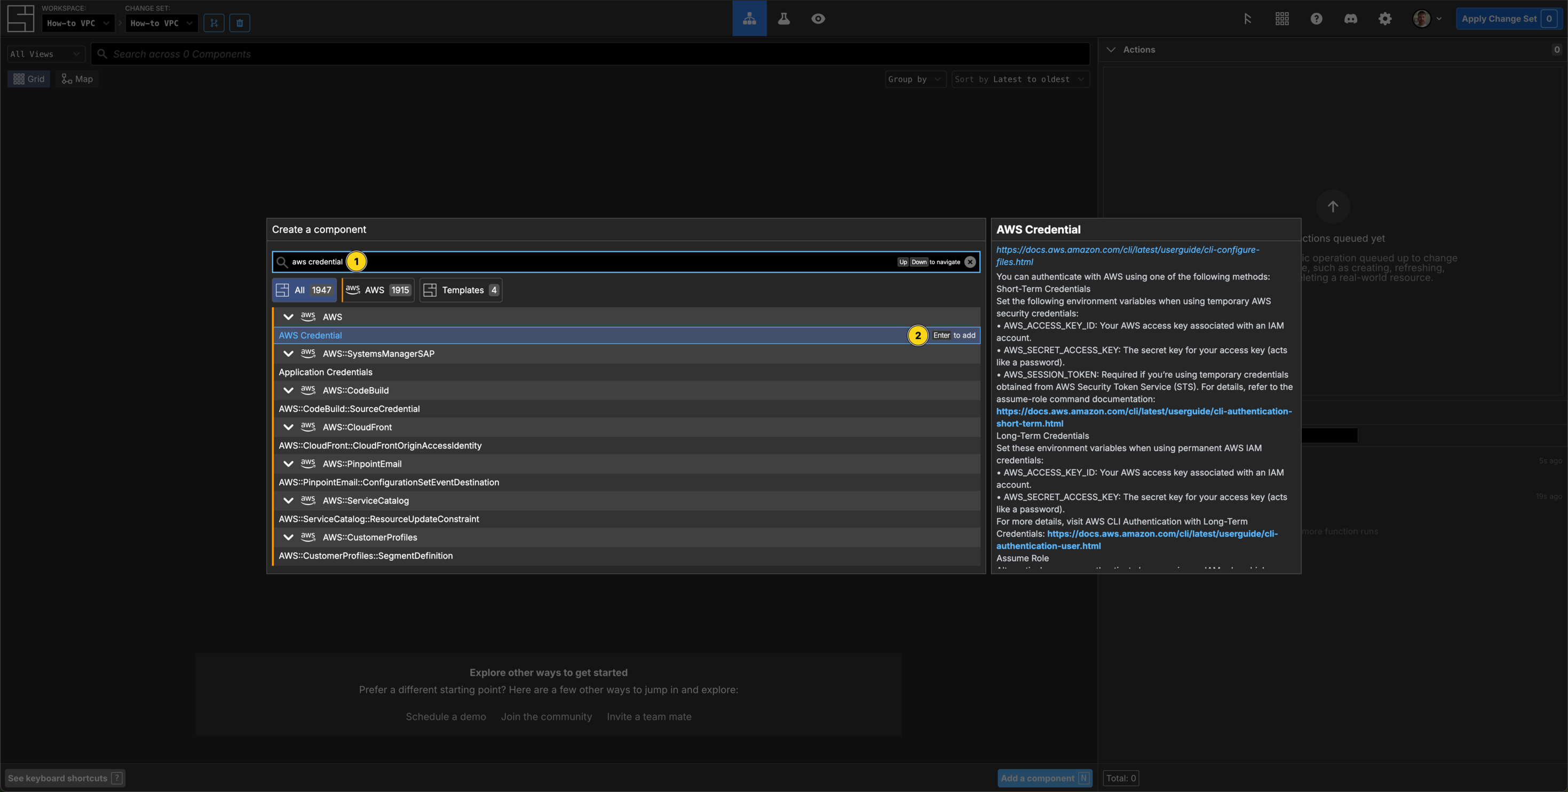Collapse the AWS::CloudFront group
This screenshot has height=792, width=1568.
(x=289, y=427)
